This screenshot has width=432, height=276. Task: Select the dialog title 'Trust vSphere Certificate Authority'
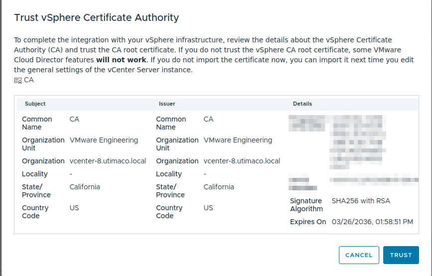pyautogui.click(x=97, y=17)
